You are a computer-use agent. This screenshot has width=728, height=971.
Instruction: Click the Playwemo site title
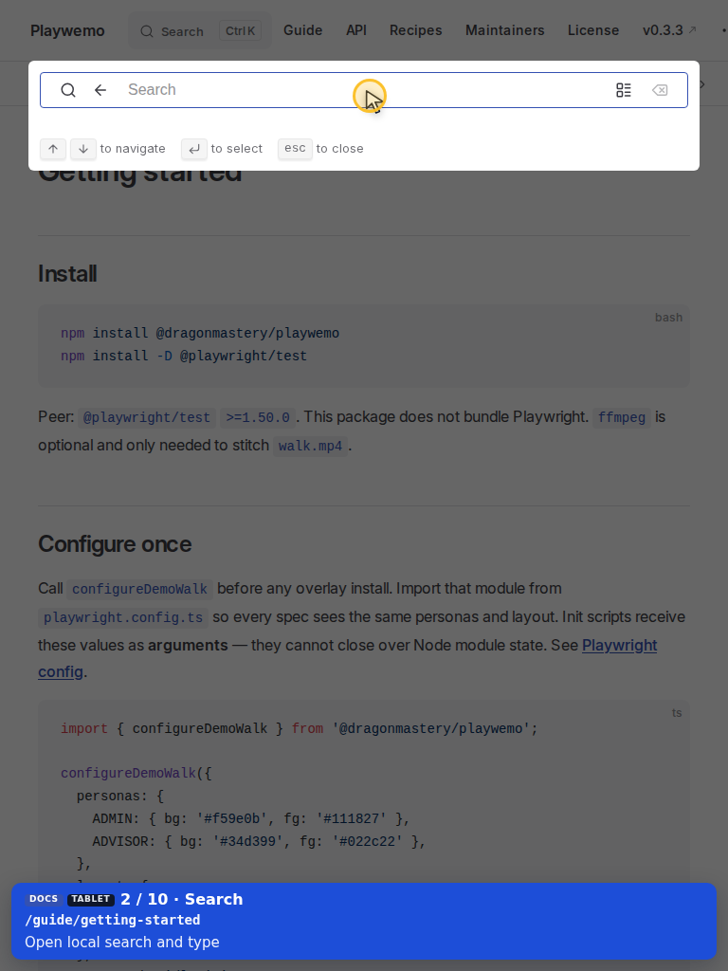(67, 31)
